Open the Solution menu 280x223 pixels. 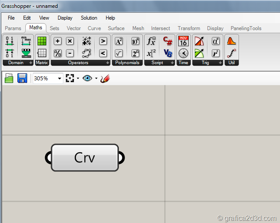(x=89, y=18)
